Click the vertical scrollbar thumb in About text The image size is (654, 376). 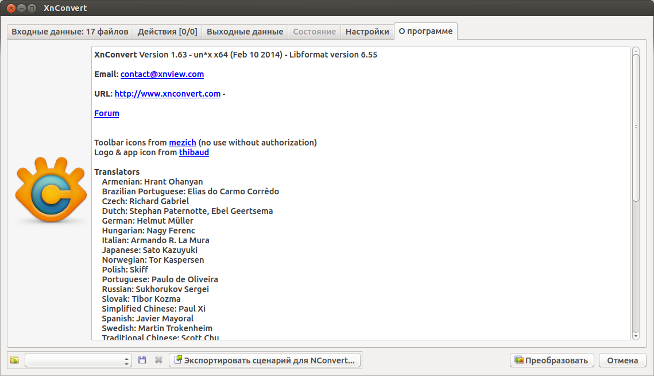(x=636, y=128)
